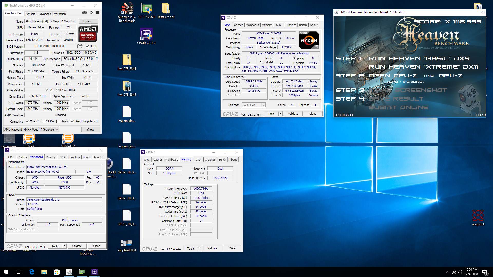Open the action center notifications icon
Viewport: 493px width, 277px height.
point(485,272)
